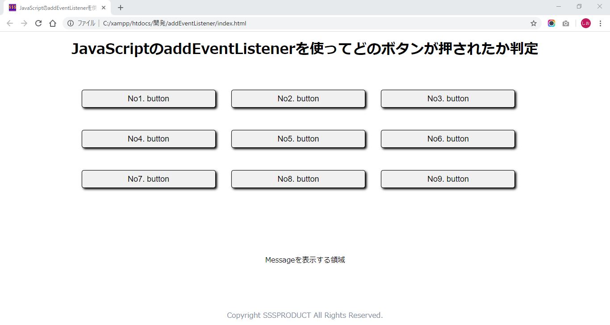Open Chrome's three-dot menu

coord(600,24)
